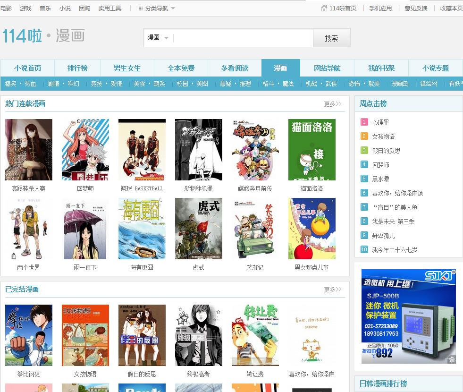
Task: Click the 推理 genre link
Action: (245, 84)
